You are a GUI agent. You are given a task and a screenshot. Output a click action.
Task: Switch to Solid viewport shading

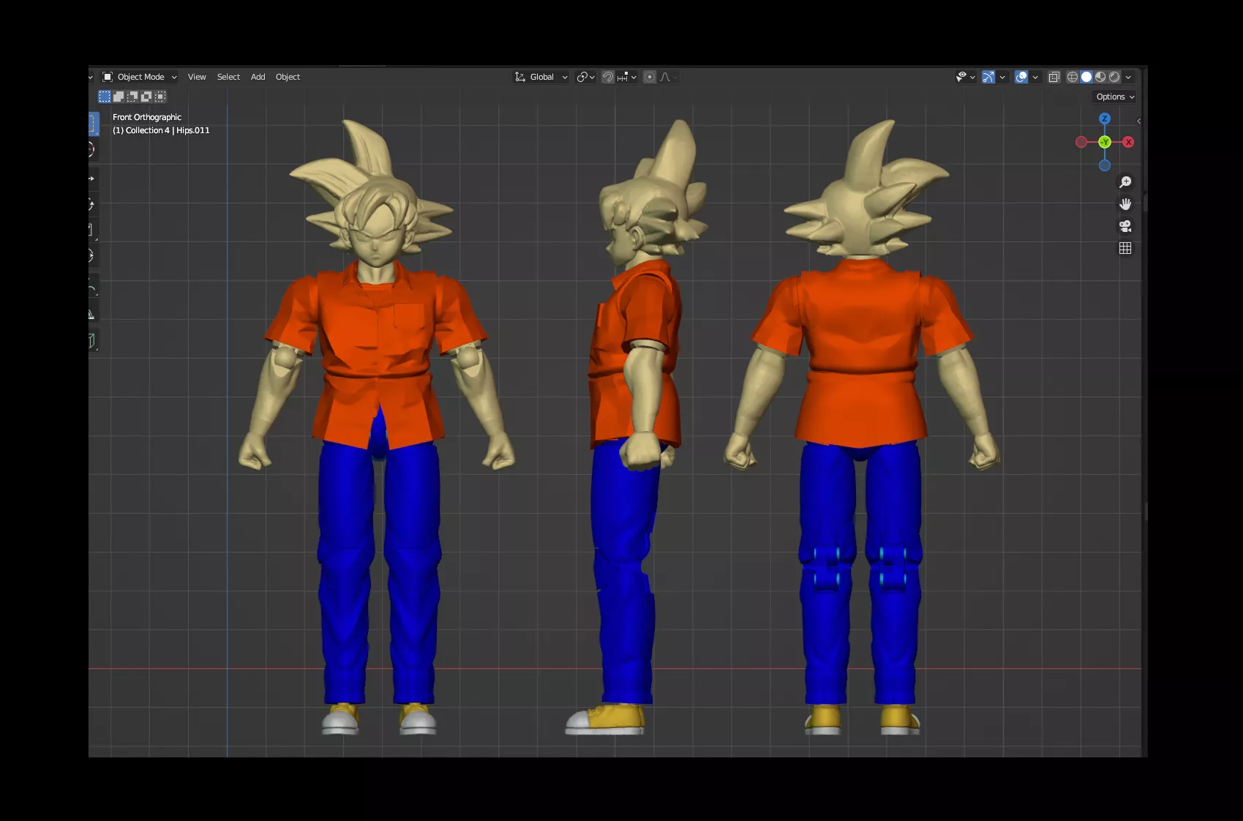1086,77
